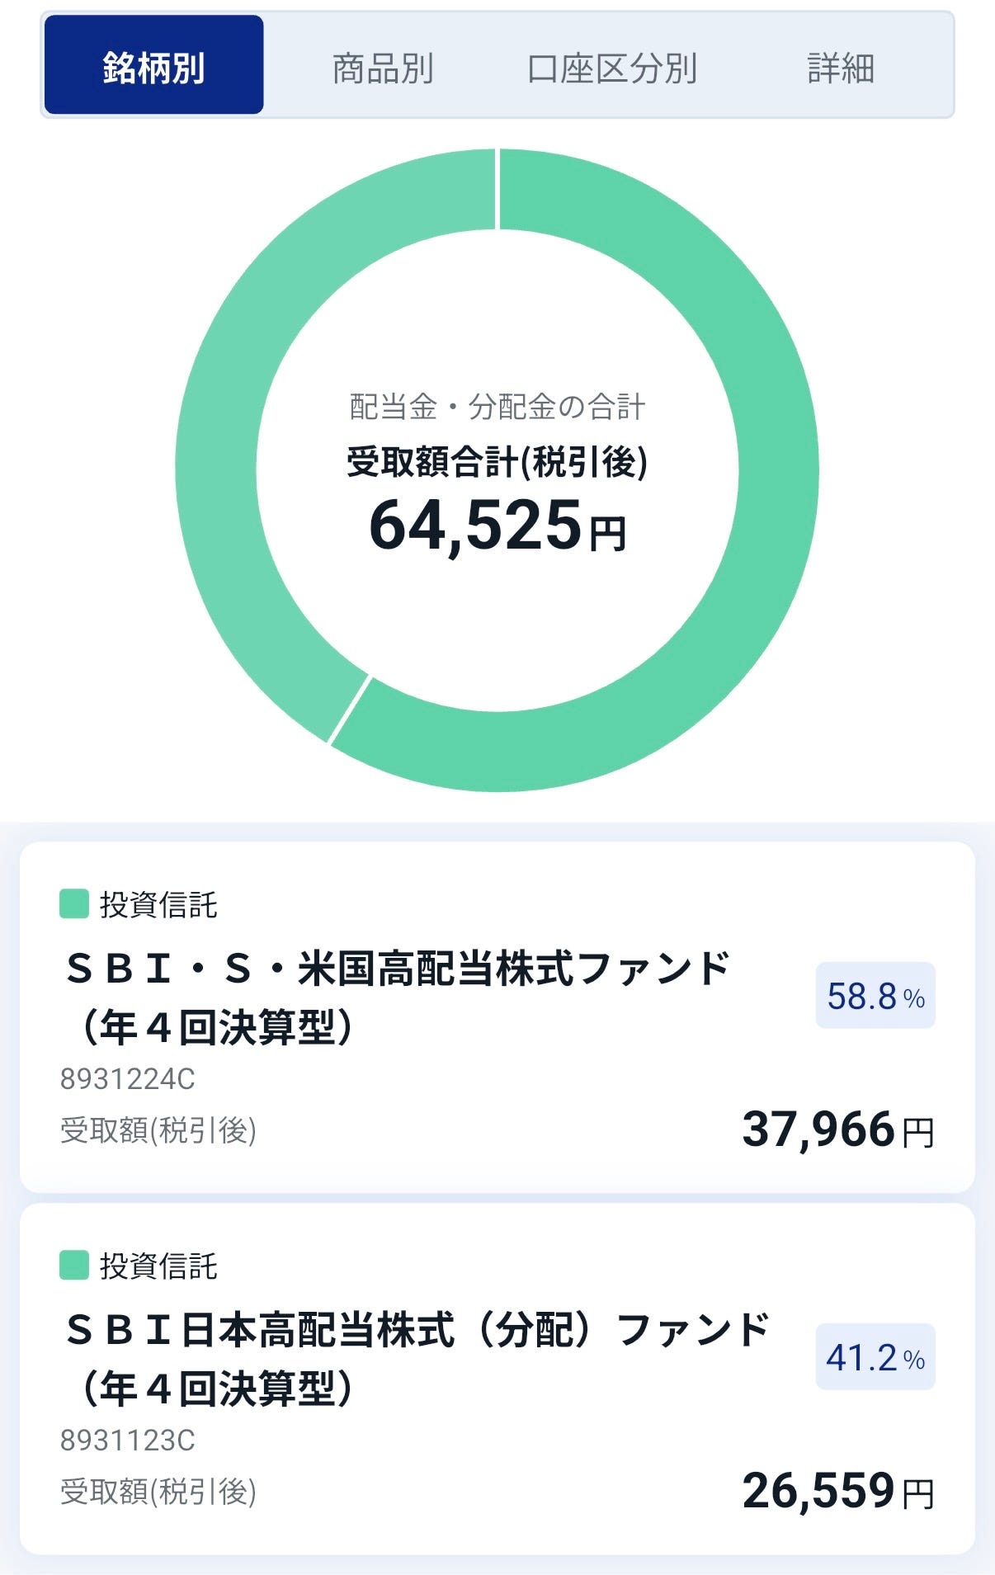This screenshot has height=1575, width=995.
Task: Click the 配当金・分配金の合計 caption
Action: [497, 407]
